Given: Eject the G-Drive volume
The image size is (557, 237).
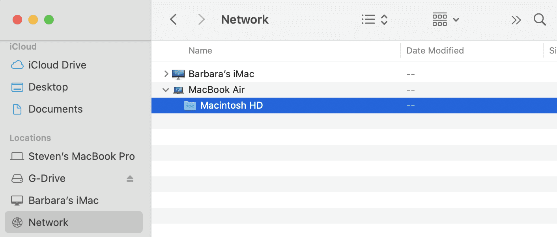Looking at the screenshot, I should (x=130, y=179).
